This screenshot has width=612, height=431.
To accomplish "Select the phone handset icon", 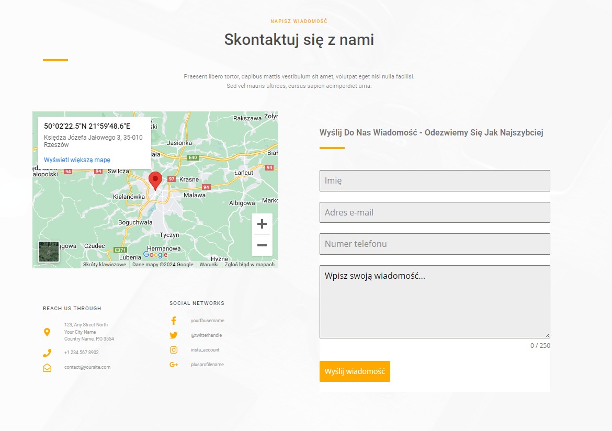I will click(x=47, y=352).
